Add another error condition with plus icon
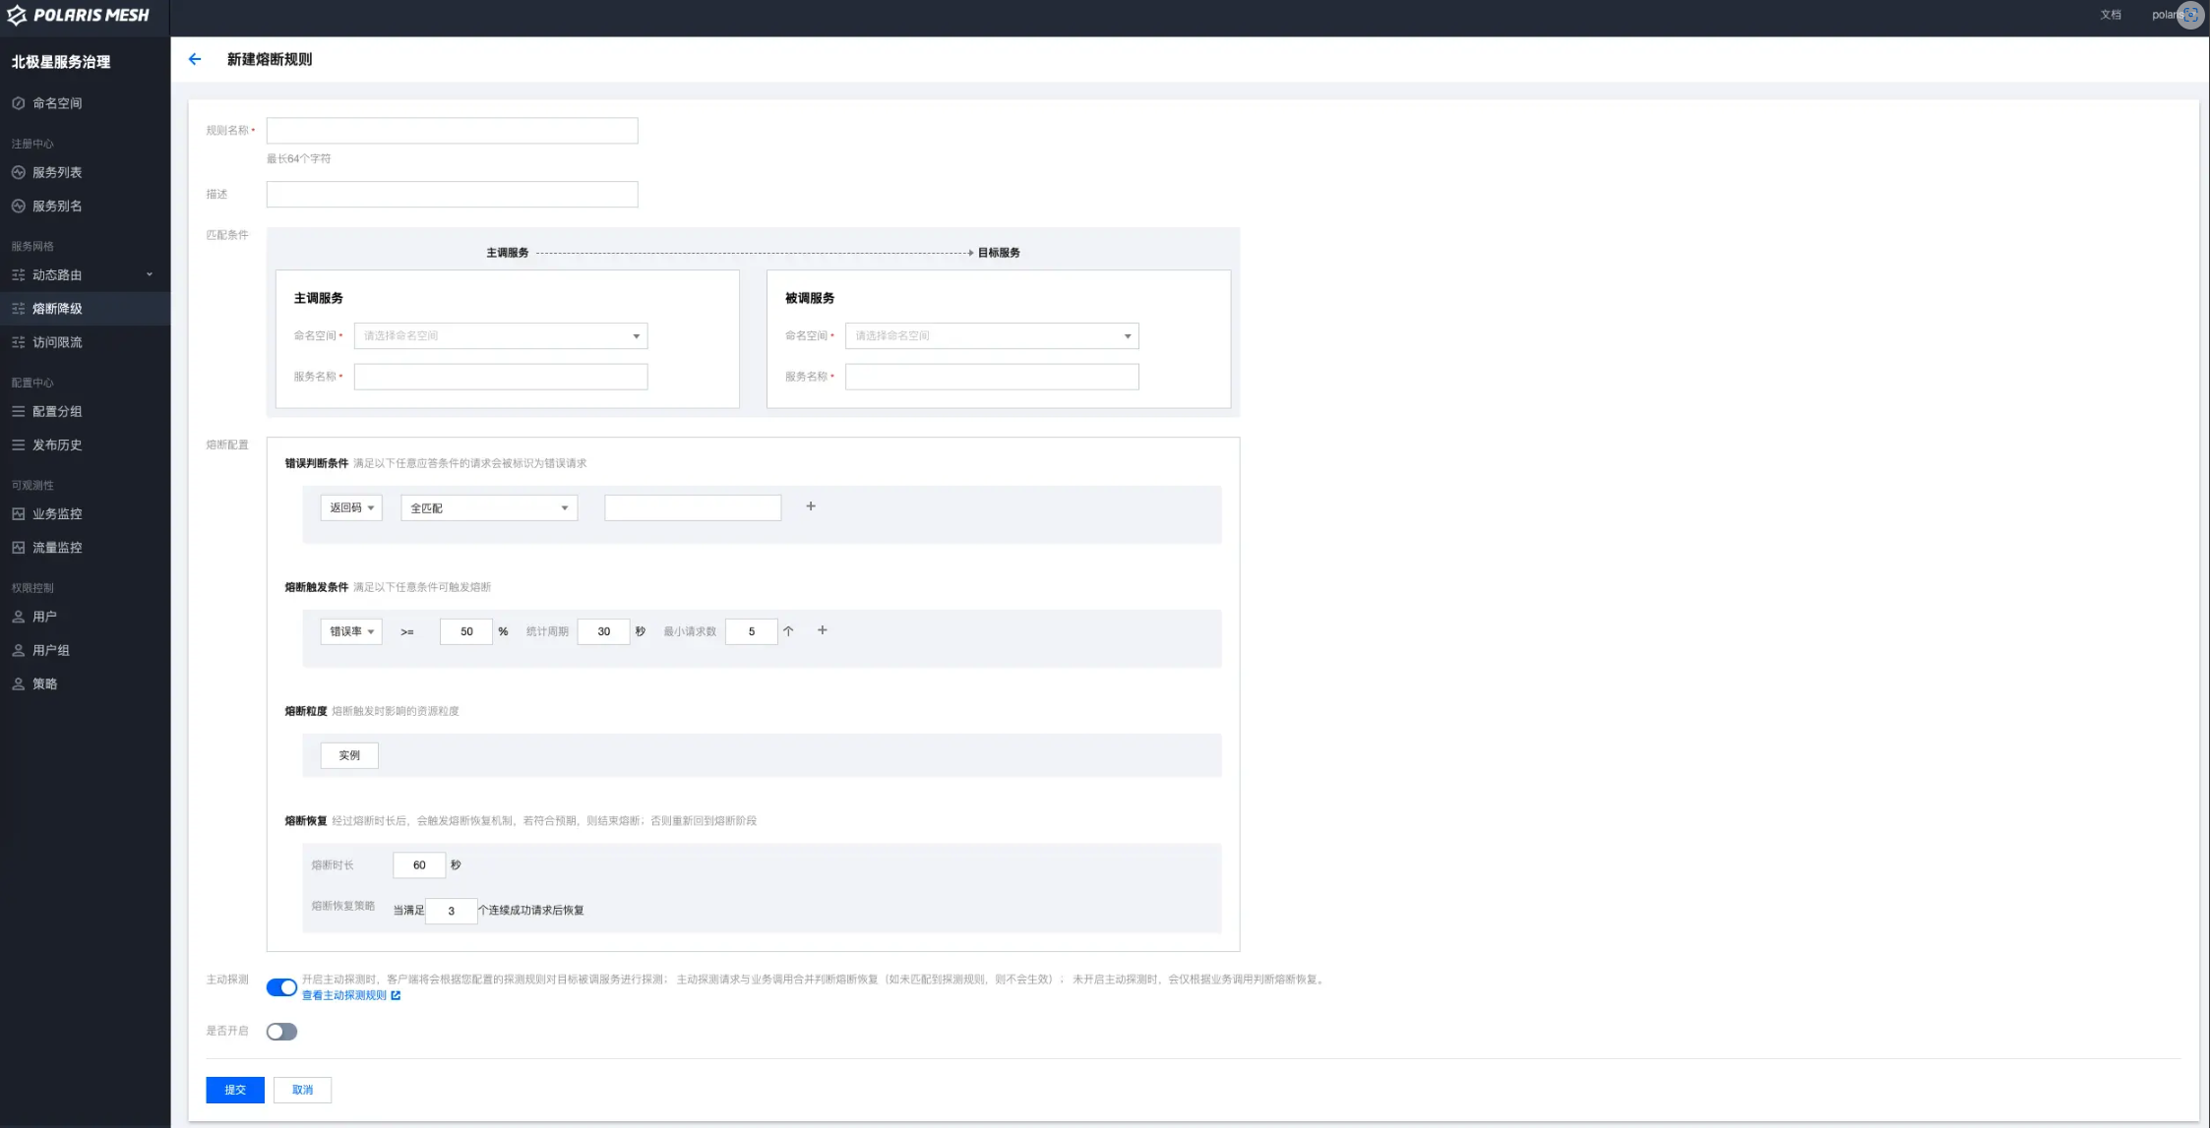Screen dimensions: 2210x1128 811,506
